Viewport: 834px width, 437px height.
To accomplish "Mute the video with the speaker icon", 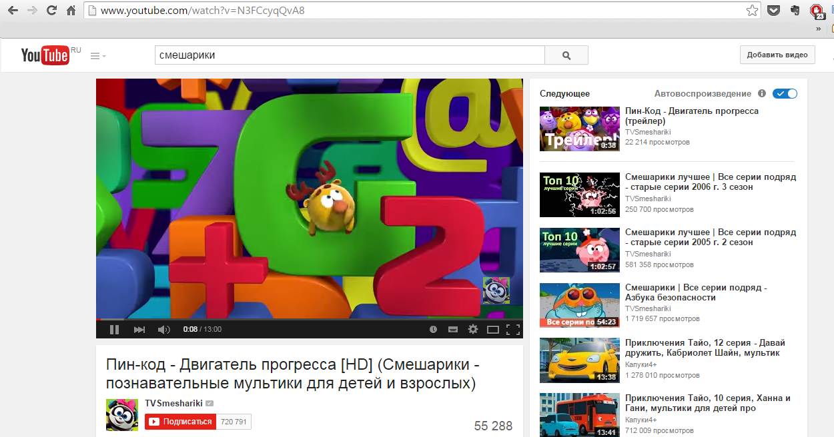I will click(x=163, y=329).
